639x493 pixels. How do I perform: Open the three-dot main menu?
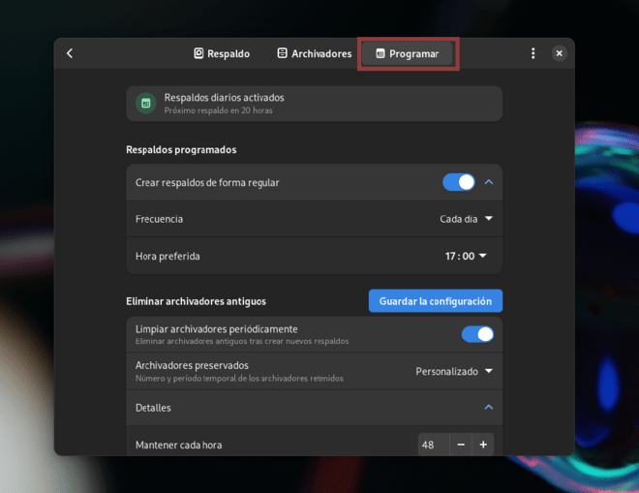[533, 53]
